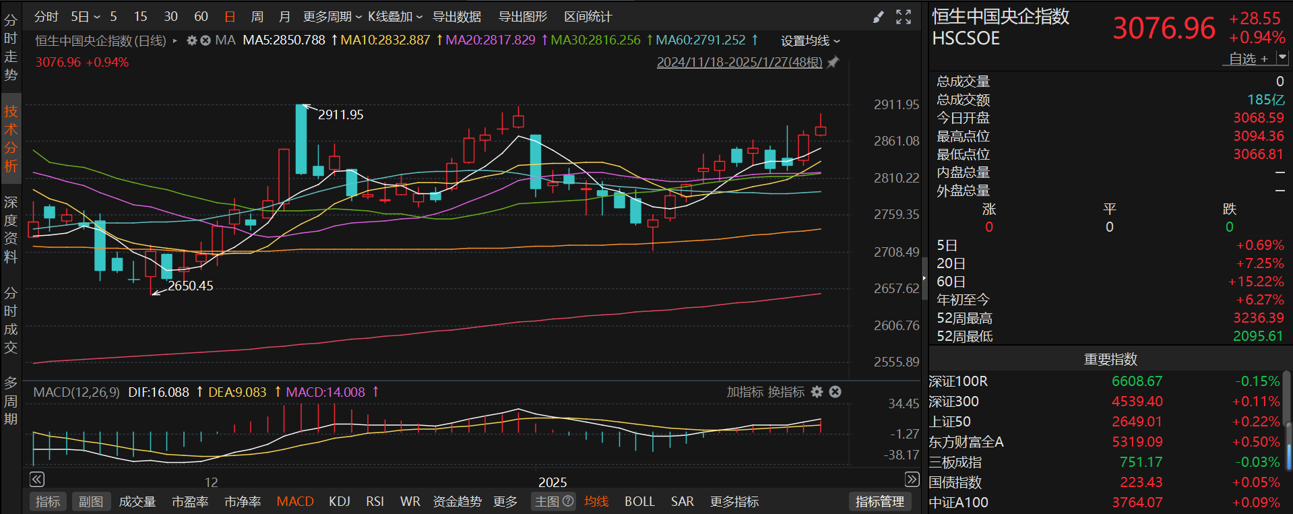Collapse the right panel with the side arrow handle
1293x514 pixels.
click(x=924, y=278)
